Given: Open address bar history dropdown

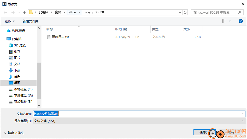Looking at the screenshot, I should coord(180,13).
